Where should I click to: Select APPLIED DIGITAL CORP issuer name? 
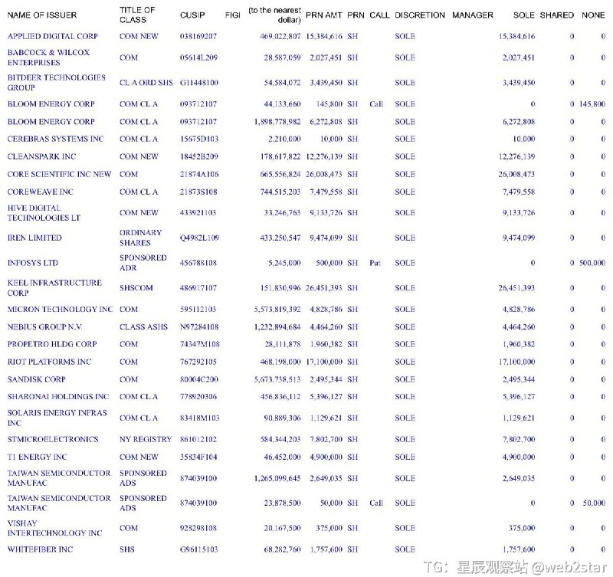click(52, 36)
